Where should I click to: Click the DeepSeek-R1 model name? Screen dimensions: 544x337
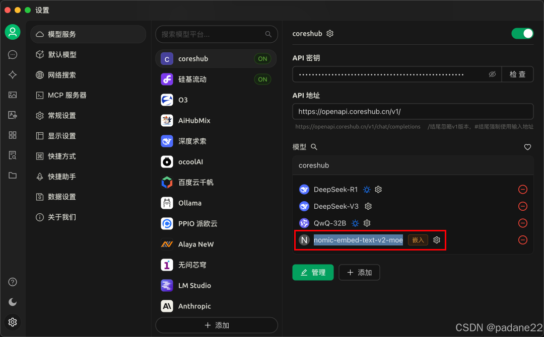coord(335,190)
